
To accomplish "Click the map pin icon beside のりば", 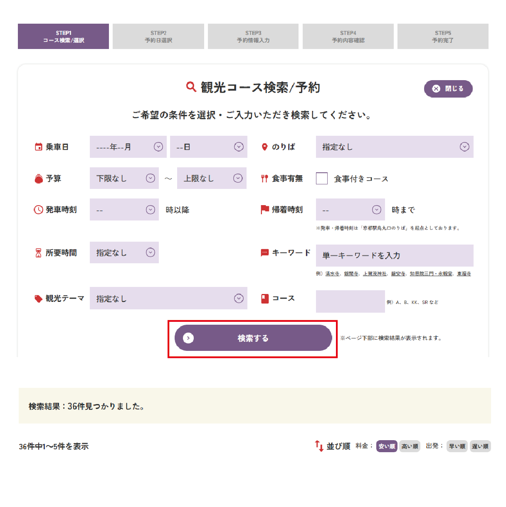I will point(264,147).
